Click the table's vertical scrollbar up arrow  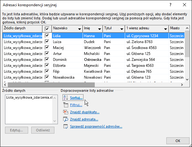tap(187, 28)
